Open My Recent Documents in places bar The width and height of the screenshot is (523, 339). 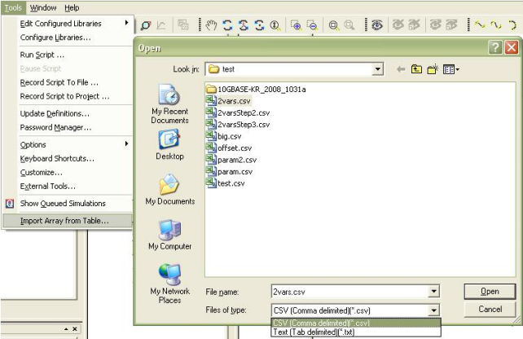point(169,102)
